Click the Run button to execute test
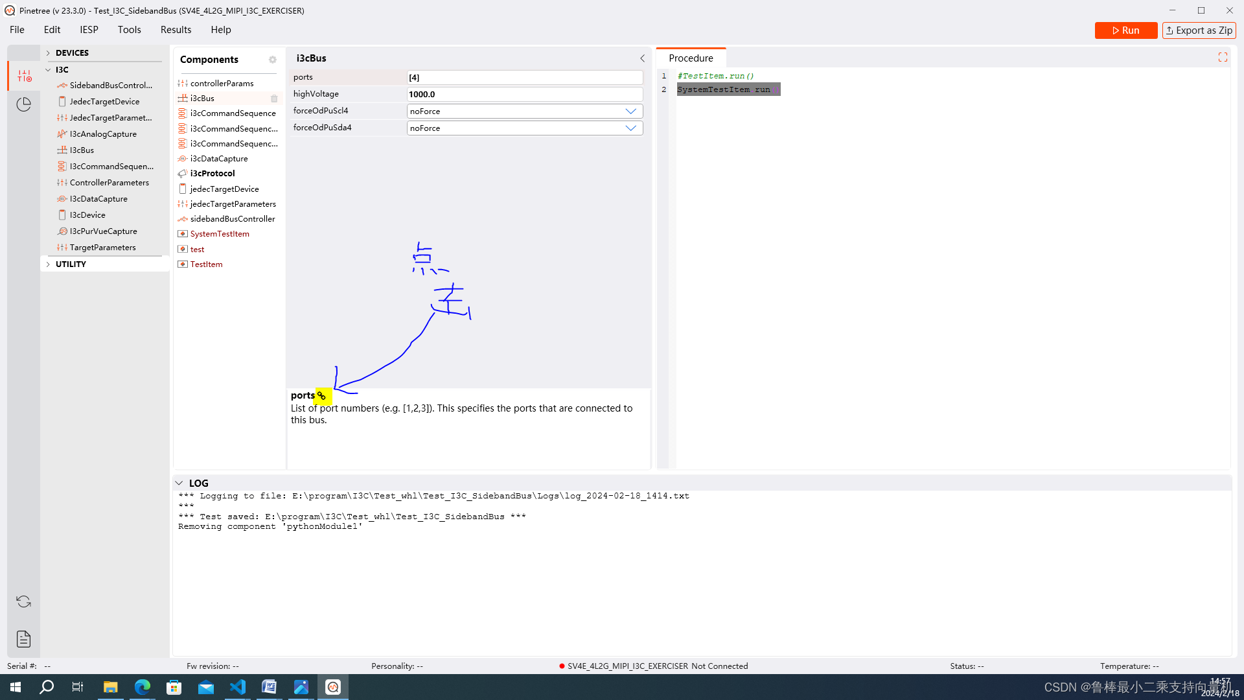 pos(1126,30)
